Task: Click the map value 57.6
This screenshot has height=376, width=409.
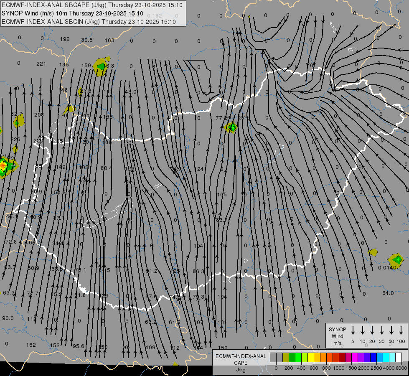Action: pyautogui.click(x=151, y=297)
